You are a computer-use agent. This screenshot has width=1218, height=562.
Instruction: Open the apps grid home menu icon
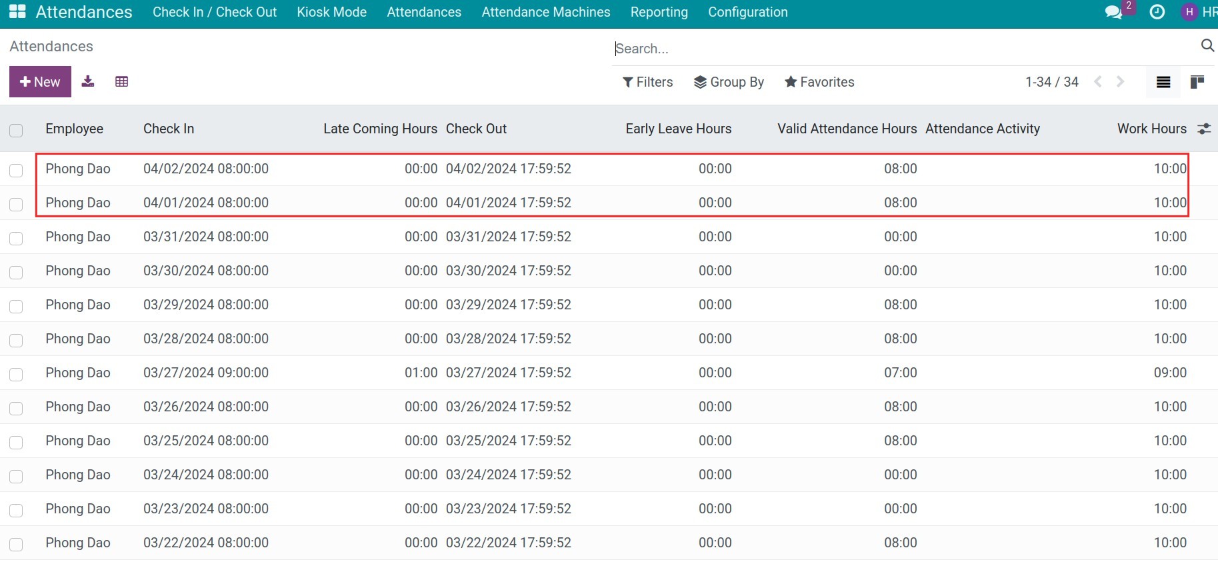point(17,11)
